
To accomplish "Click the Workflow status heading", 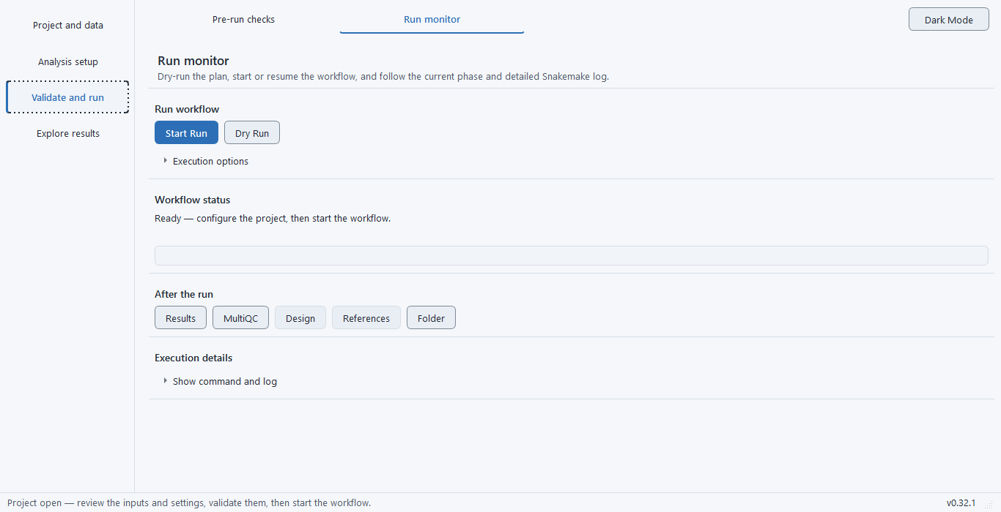I will [193, 200].
